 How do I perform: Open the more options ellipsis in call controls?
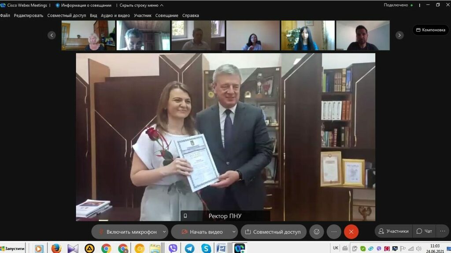pyautogui.click(x=334, y=231)
